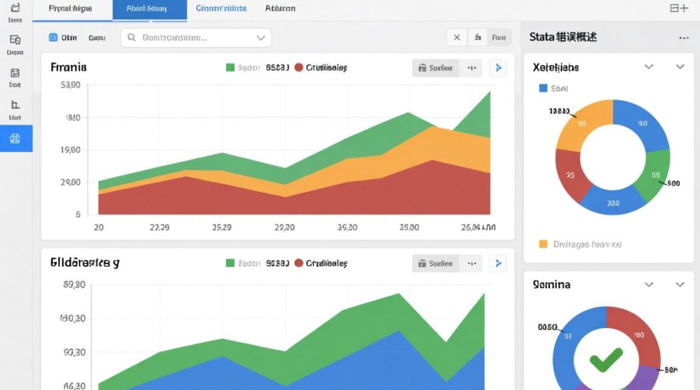Viewport: 700px width, 390px height.
Task: Toggle the red-dot legend entry on the Frania chart
Action: tap(321, 68)
